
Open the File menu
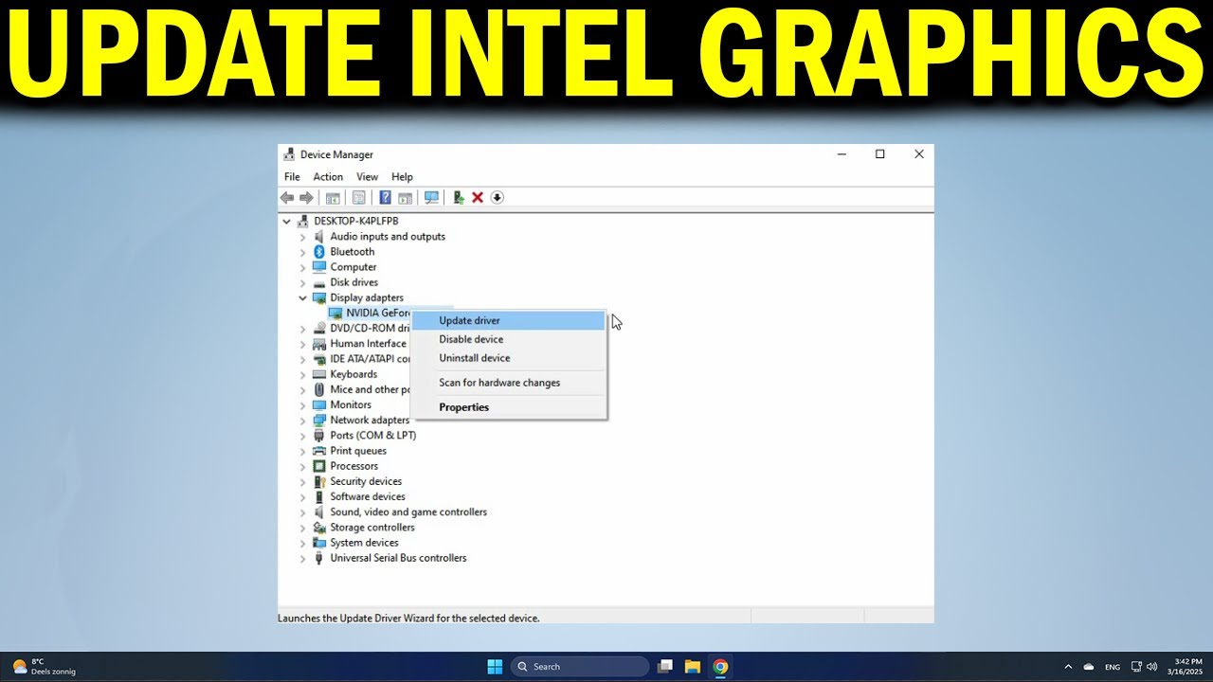coord(292,177)
